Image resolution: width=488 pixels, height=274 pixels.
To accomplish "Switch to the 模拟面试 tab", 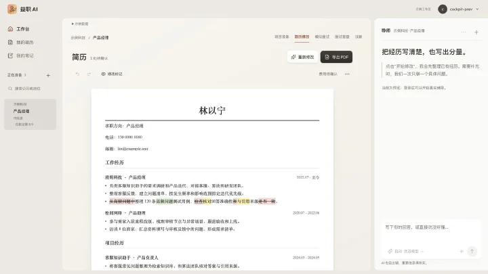I will [322, 37].
